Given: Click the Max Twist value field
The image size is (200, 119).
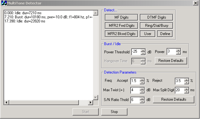Looking at the screenshot, I should coord(135,90).
